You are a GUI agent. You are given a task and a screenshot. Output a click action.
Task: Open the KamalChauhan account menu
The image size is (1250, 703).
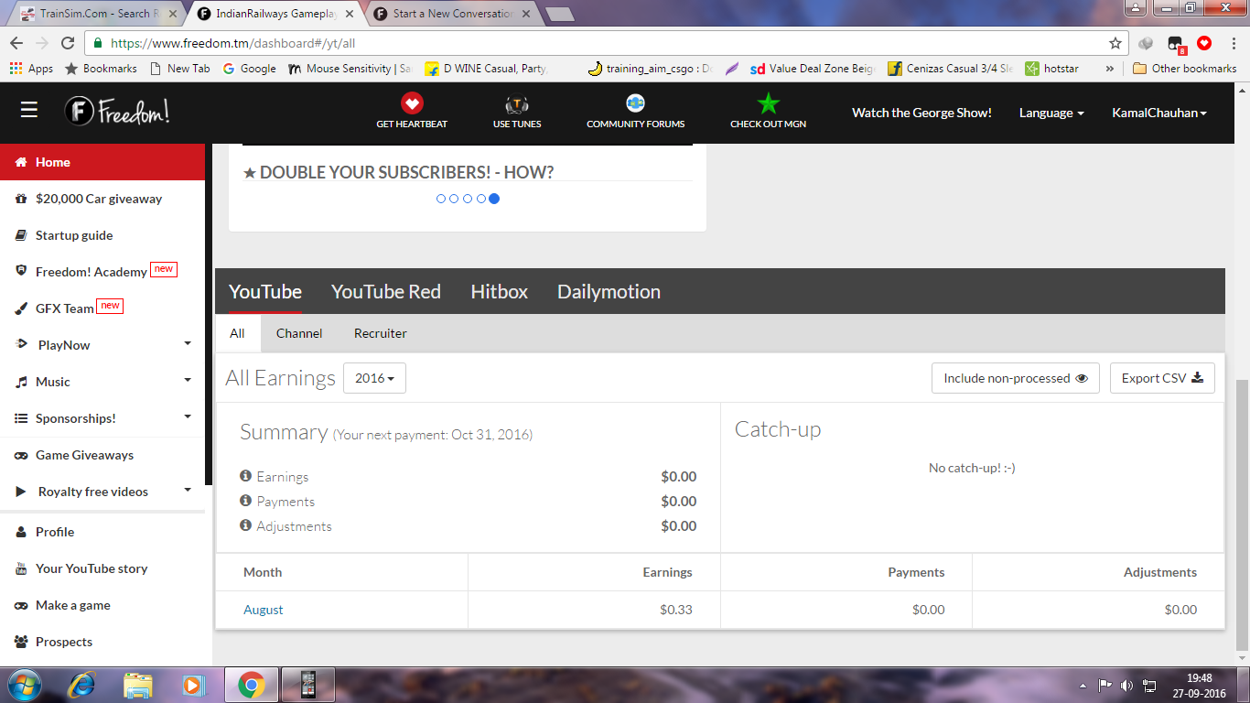pyautogui.click(x=1159, y=113)
